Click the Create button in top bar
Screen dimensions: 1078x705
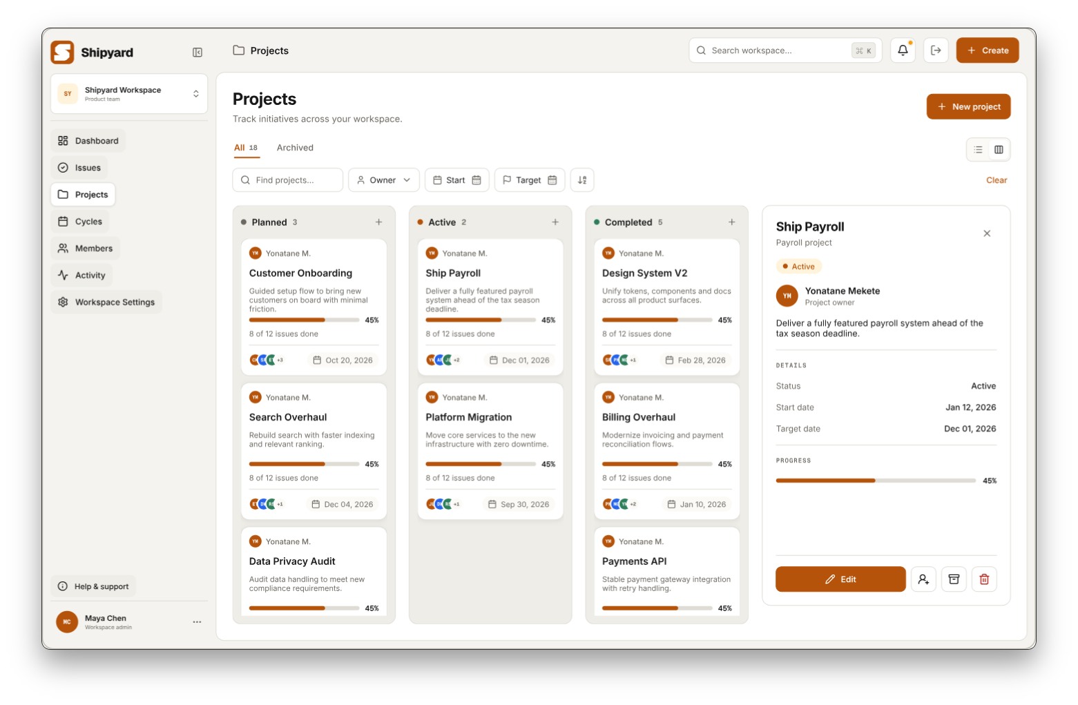988,50
